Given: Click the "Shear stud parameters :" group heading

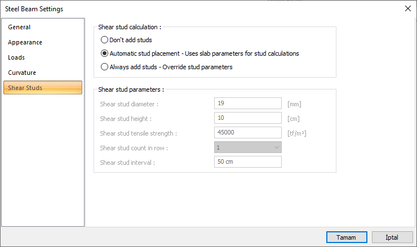Looking at the screenshot, I should [x=131, y=89].
